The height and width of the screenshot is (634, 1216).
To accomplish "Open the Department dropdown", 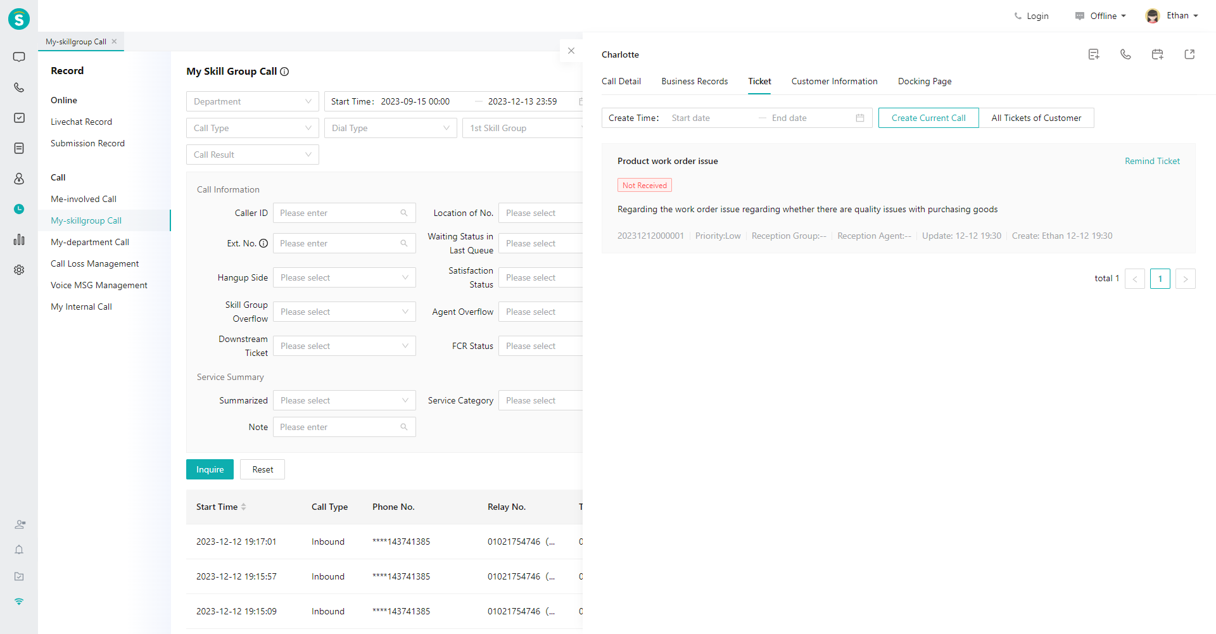I will [x=253, y=101].
